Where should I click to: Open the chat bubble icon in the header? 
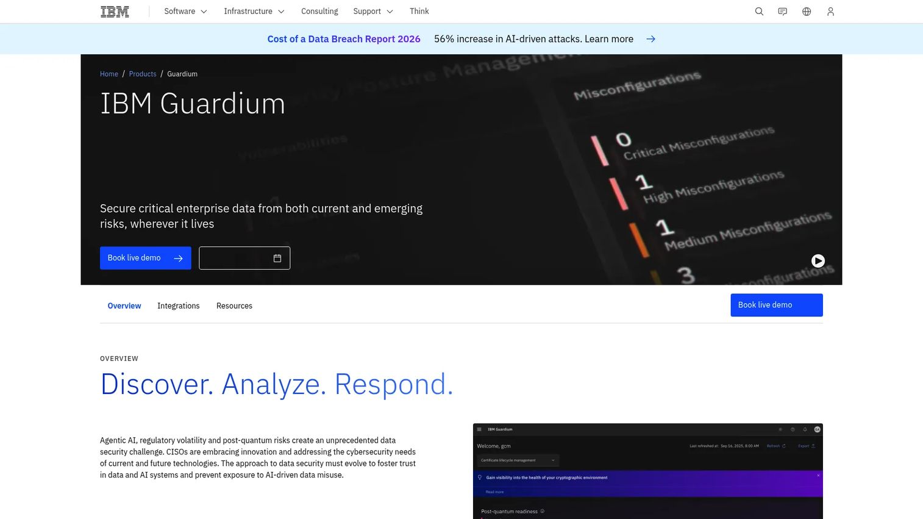coord(783,12)
